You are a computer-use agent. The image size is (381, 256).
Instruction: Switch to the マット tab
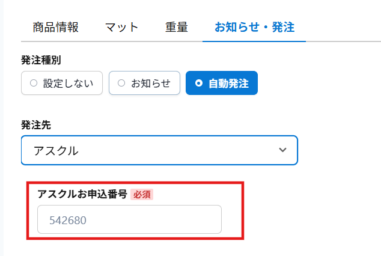(121, 27)
